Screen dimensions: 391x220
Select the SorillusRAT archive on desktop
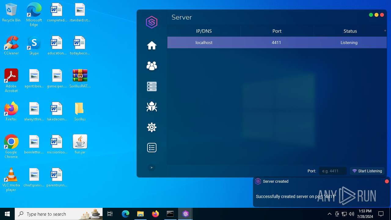click(x=80, y=79)
